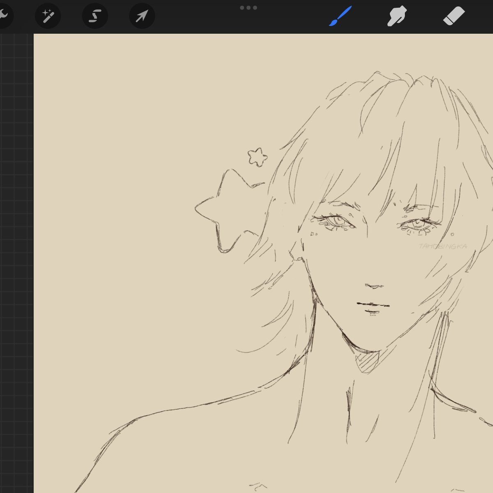Select the Eraser tool
493x493 pixels.
tap(454, 16)
